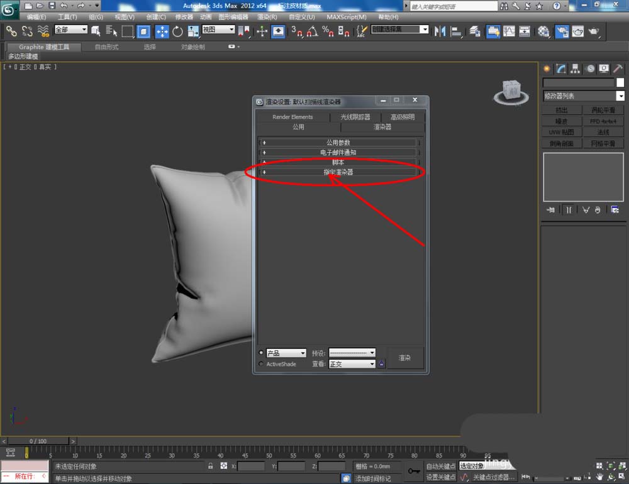
Task: Expand the 指定渲染器 rollout
Action: point(338,172)
